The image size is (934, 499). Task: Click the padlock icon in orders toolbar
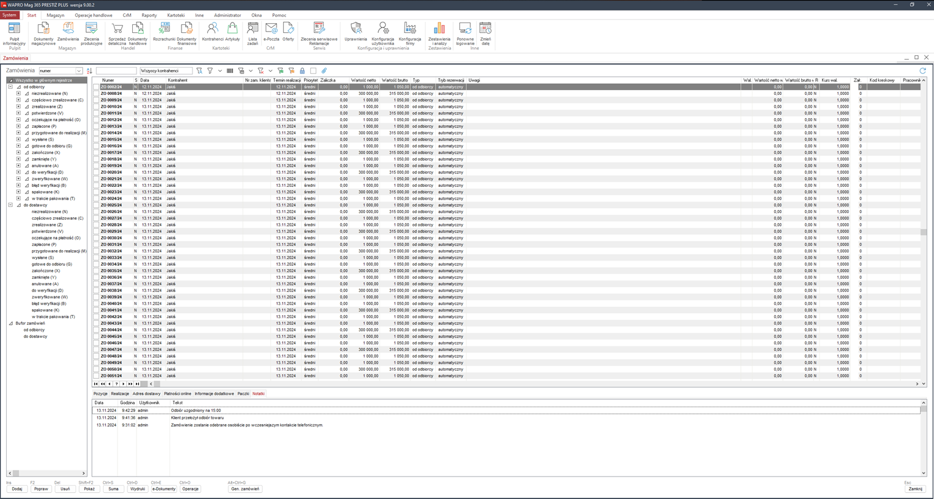[x=302, y=71]
